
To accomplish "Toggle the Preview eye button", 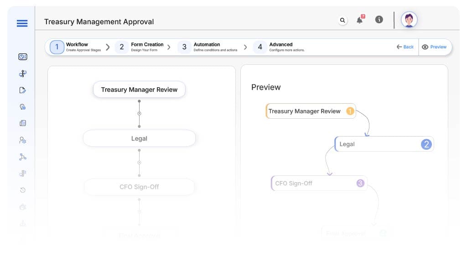I will (x=434, y=47).
